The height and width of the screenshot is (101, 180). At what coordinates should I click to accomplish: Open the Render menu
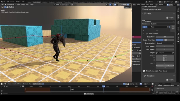12,2
